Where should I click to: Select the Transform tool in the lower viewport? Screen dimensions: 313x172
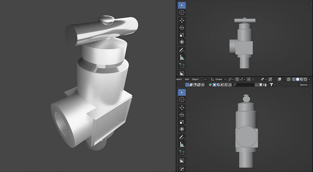click(182, 129)
